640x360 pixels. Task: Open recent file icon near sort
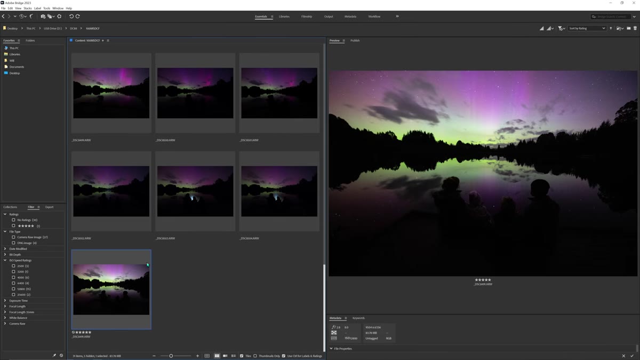(620, 28)
